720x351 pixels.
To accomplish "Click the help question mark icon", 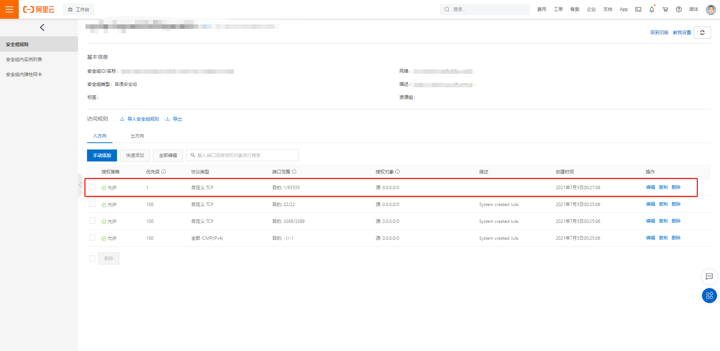I will coord(679,9).
